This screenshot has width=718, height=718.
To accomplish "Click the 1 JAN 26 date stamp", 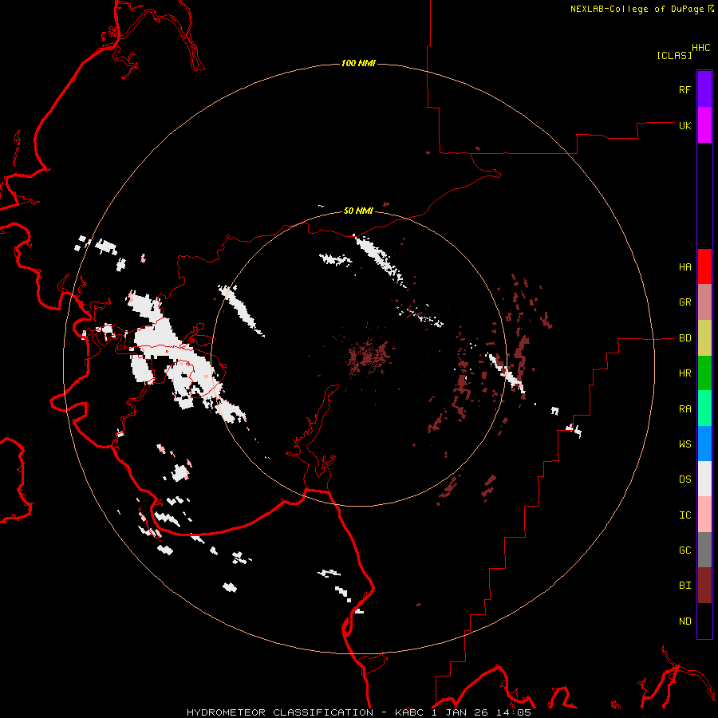I will (x=460, y=712).
